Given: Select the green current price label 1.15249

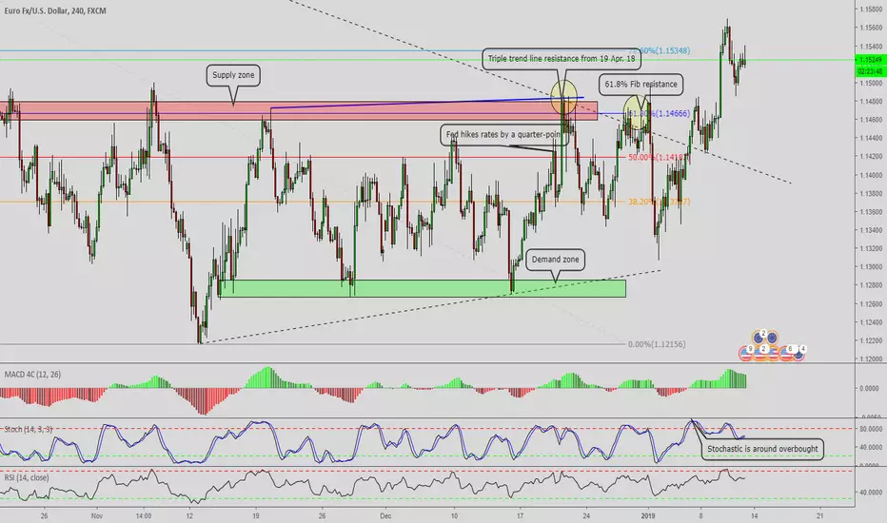Looking at the screenshot, I should pos(870,59).
